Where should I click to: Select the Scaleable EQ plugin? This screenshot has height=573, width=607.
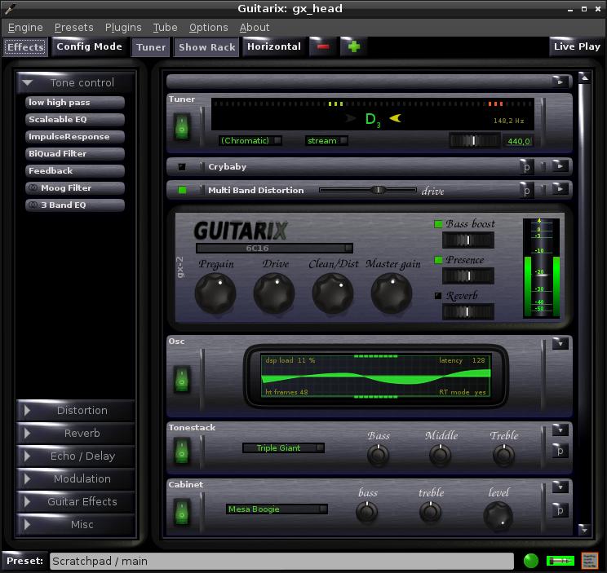pyautogui.click(x=75, y=120)
